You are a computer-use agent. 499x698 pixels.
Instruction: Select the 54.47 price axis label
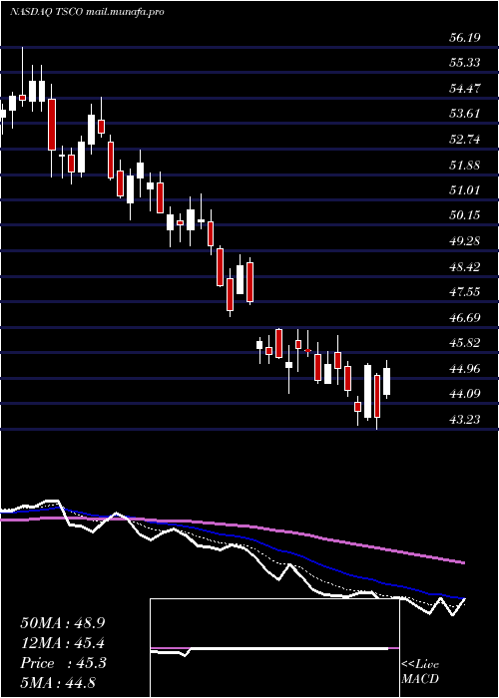point(464,89)
